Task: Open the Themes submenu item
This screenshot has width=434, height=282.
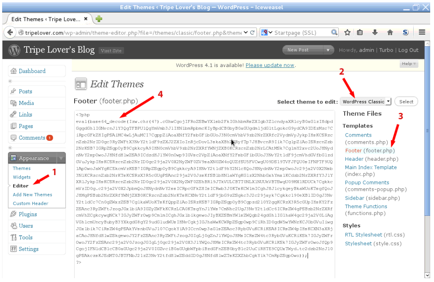Action: 22,168
